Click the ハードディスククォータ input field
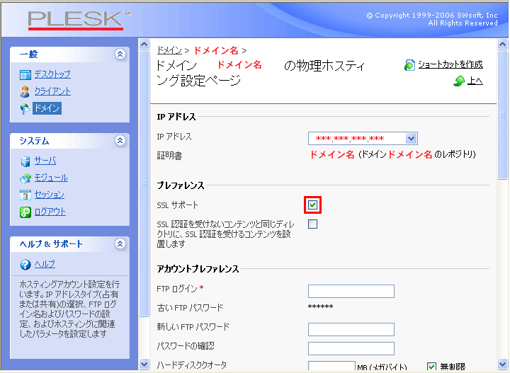The width and height of the screenshot is (510, 373). 331,366
